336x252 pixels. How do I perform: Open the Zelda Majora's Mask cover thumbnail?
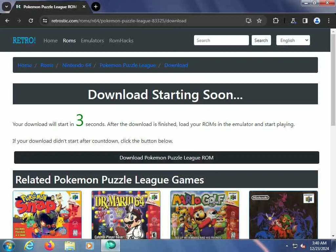(283, 215)
